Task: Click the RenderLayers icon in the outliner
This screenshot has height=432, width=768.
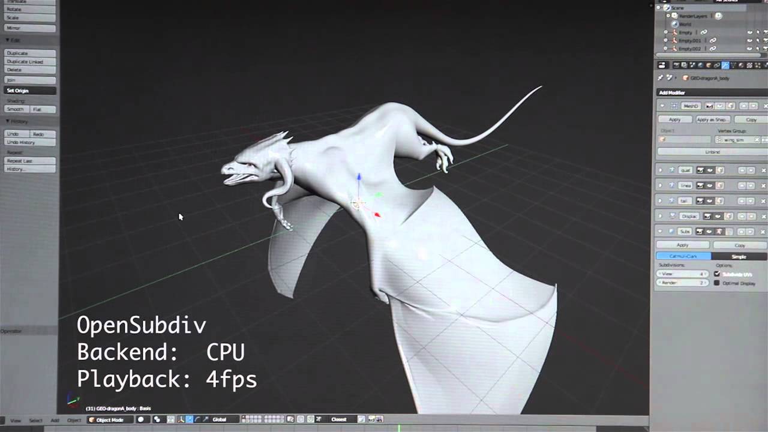Action: coord(674,16)
